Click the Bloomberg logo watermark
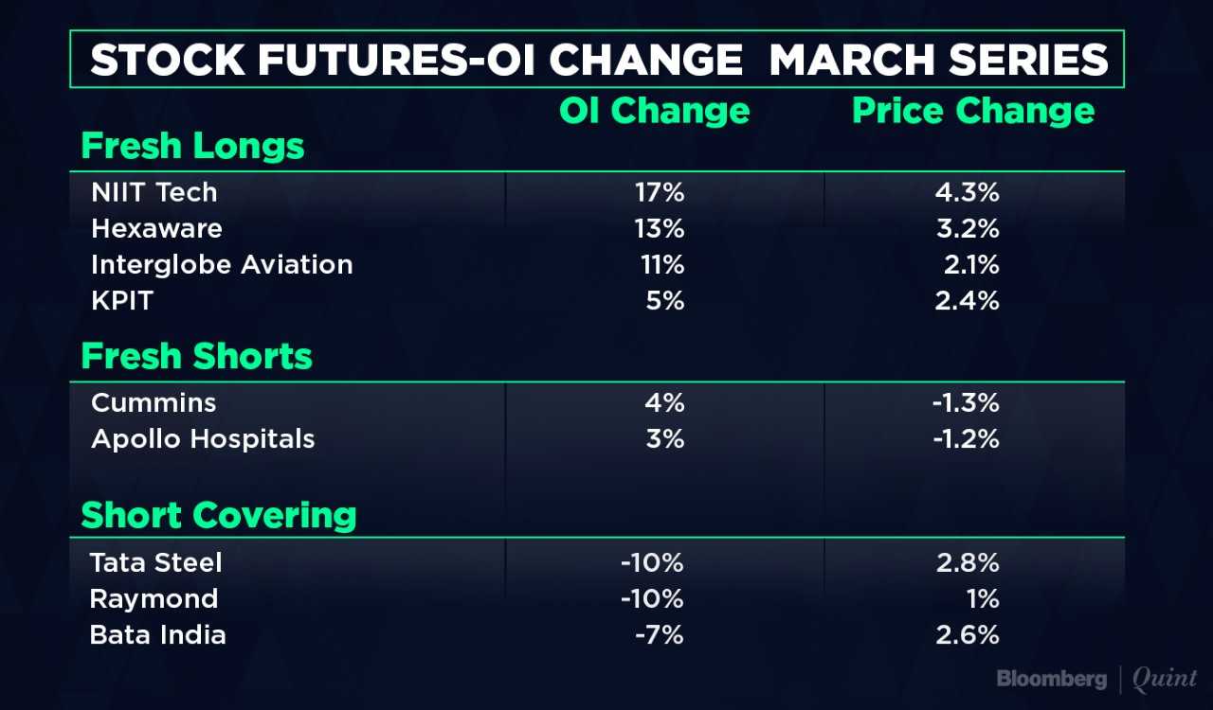This screenshot has width=1213, height=710. pos(1051,679)
